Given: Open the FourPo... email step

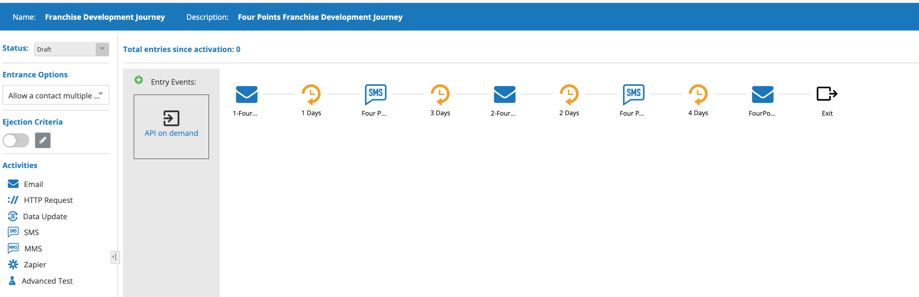Looking at the screenshot, I should 762,94.
